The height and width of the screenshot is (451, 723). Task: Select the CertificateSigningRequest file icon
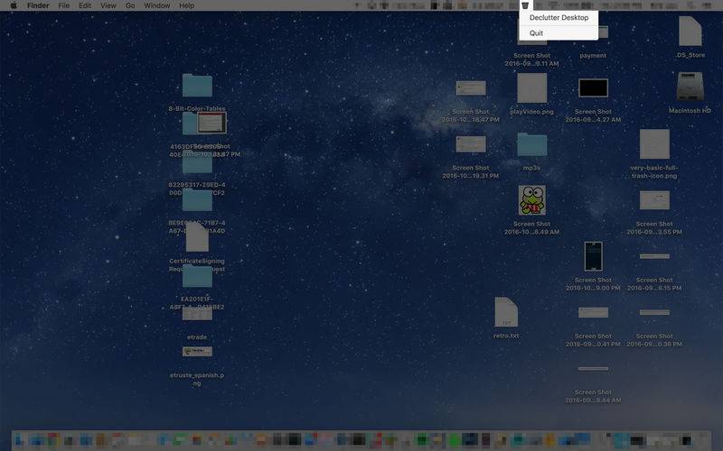pyautogui.click(x=197, y=236)
